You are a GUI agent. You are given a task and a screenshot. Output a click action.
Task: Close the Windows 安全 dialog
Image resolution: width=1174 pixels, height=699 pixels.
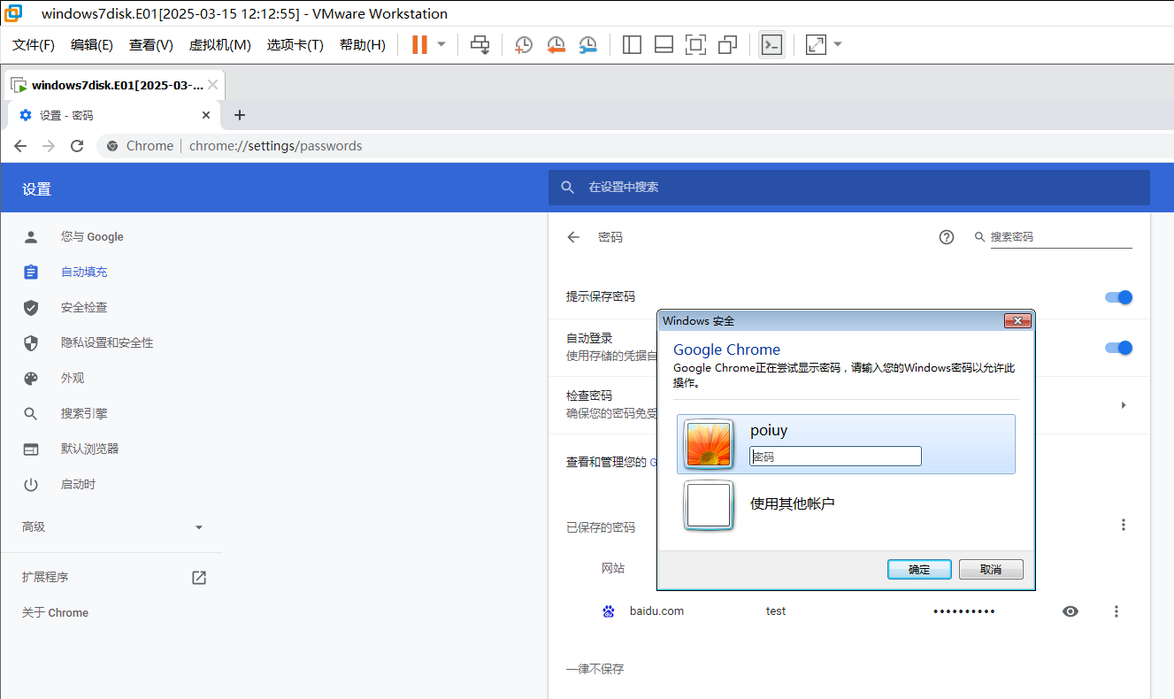[x=1018, y=320]
